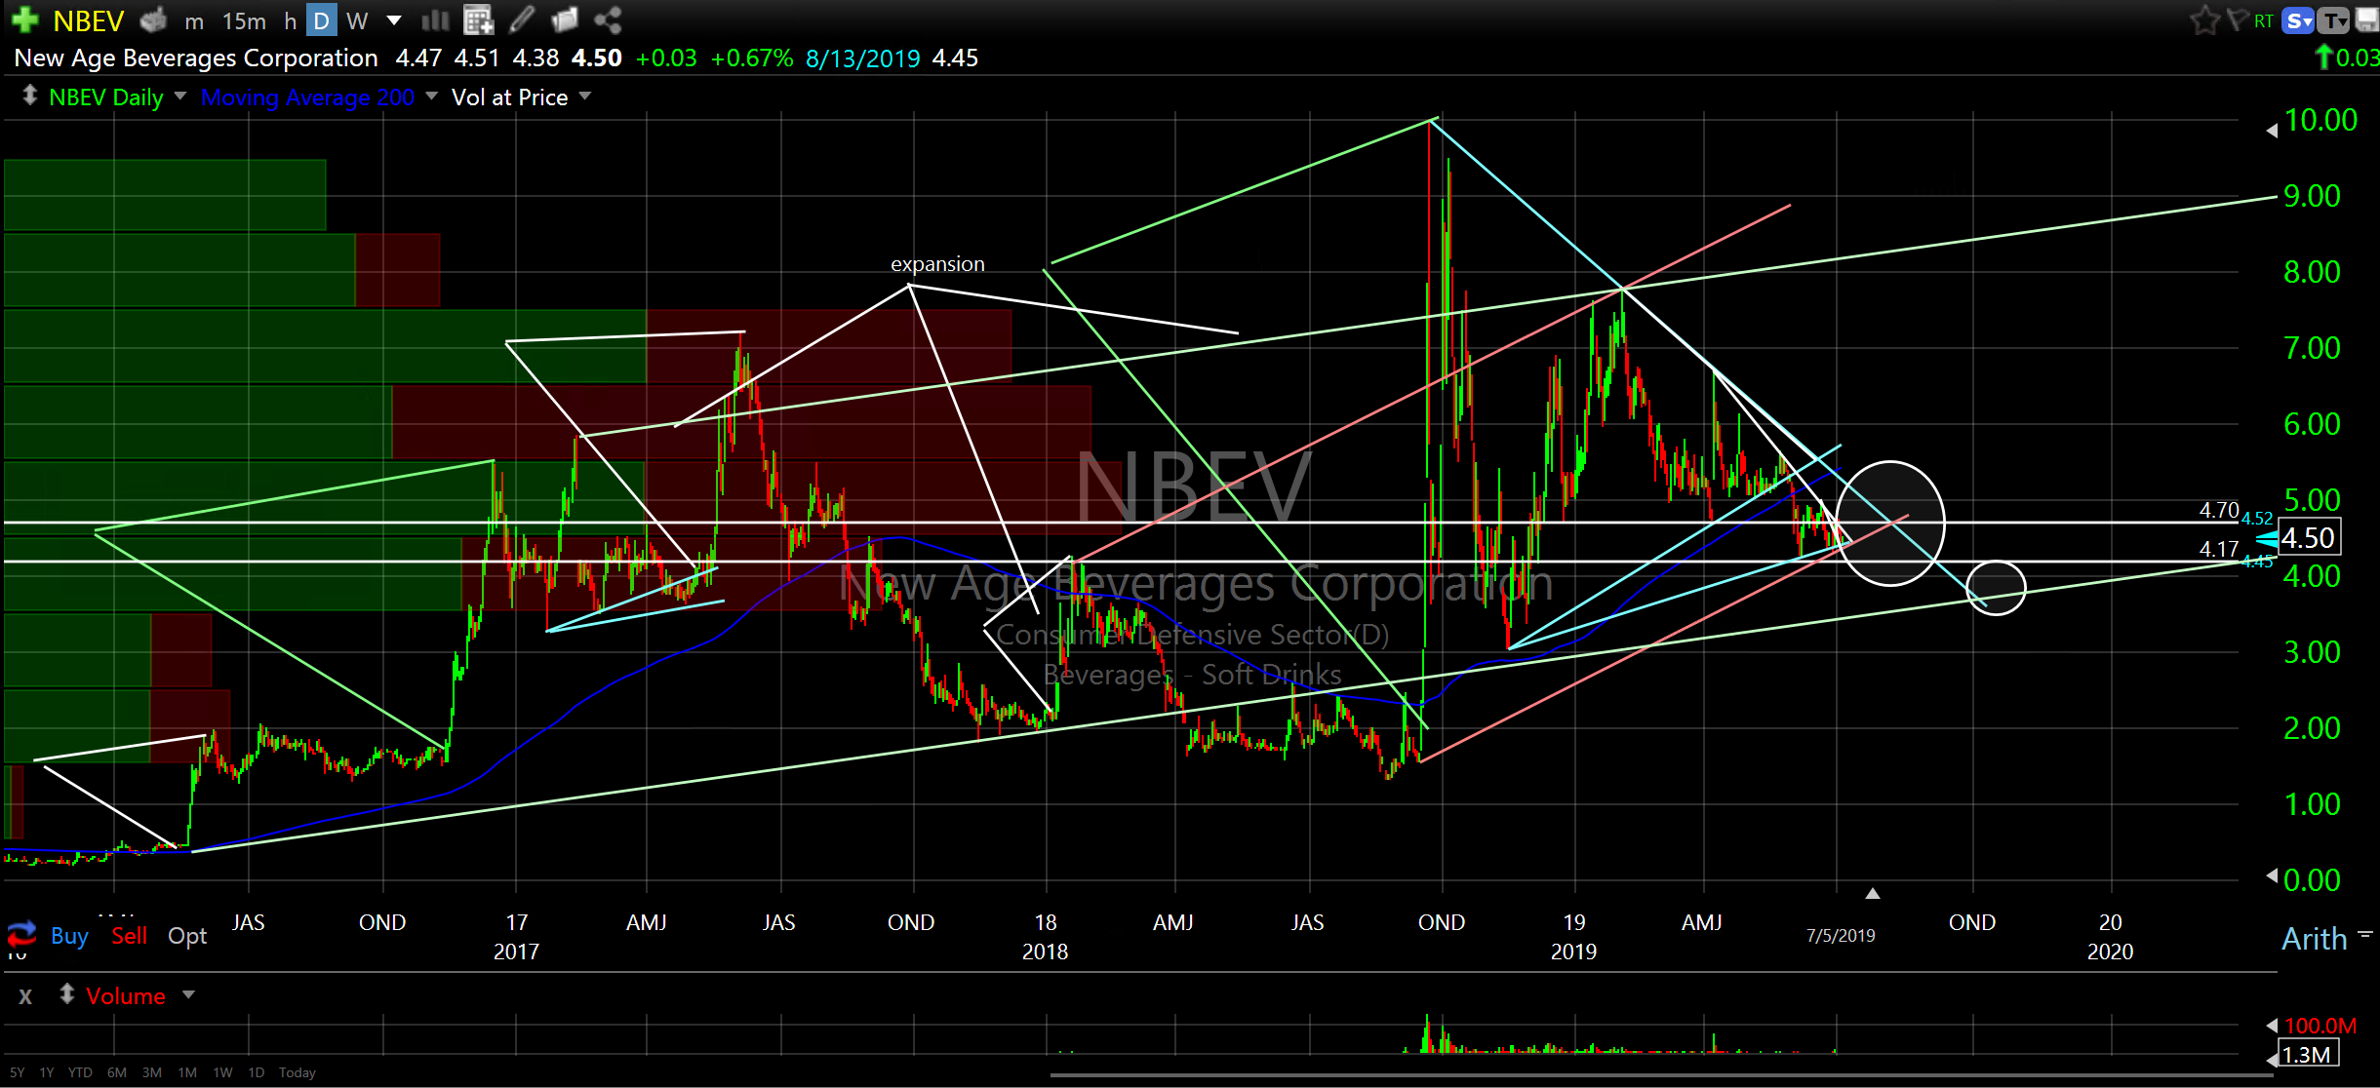Click the Arith scale label
The width and height of the screenshot is (2380, 1088).
pyautogui.click(x=2314, y=939)
